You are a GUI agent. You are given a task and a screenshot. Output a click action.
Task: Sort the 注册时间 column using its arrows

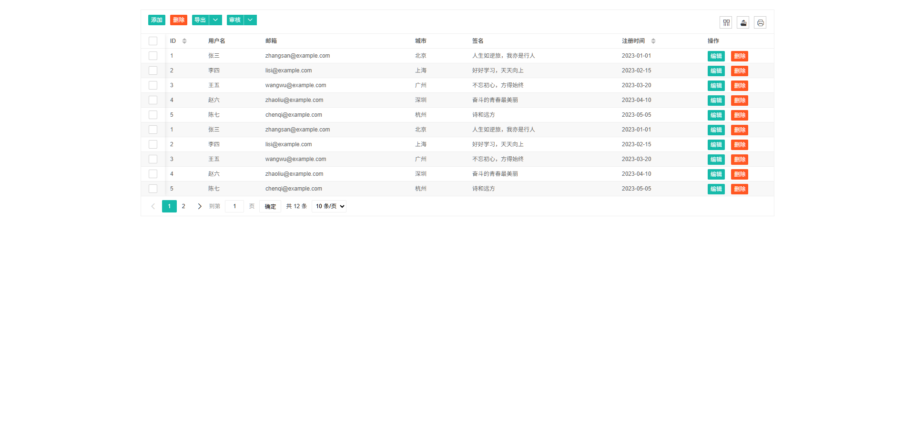pos(653,41)
